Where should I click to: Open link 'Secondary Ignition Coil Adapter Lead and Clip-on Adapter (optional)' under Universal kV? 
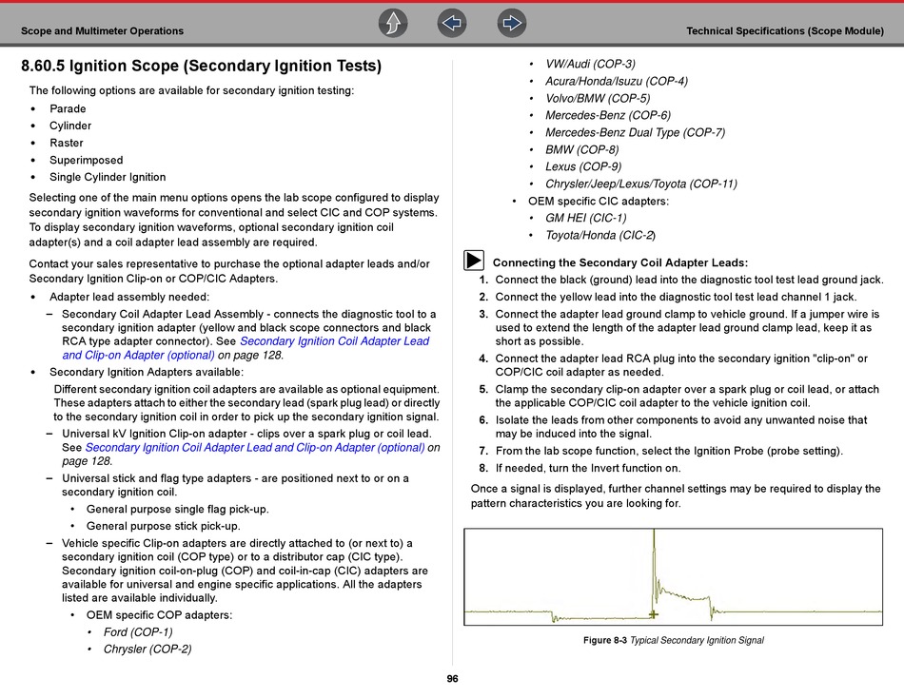tap(255, 447)
